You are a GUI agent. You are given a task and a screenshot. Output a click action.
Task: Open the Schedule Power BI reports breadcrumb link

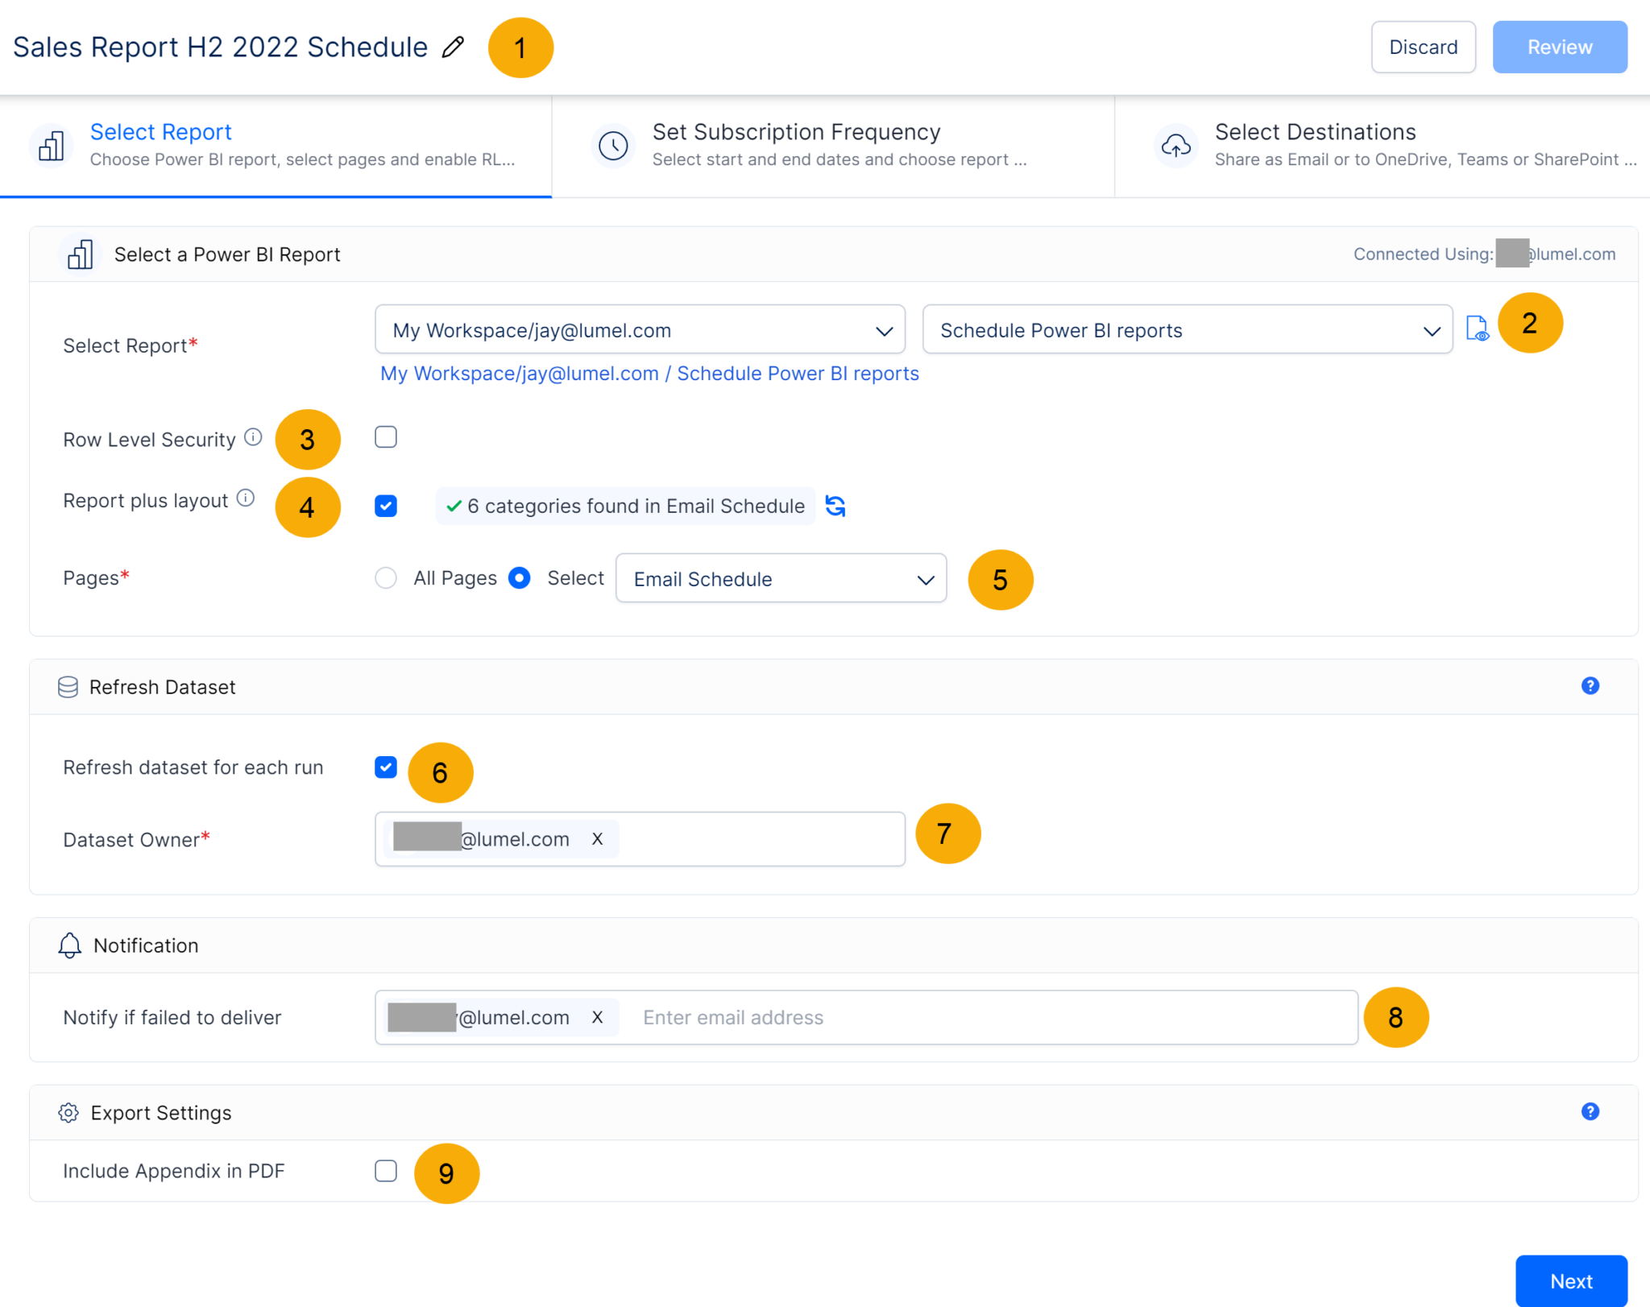(797, 373)
